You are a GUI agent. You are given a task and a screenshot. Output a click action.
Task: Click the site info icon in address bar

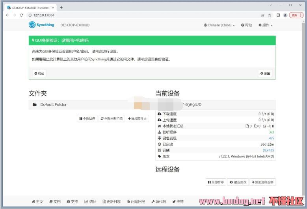(30, 15)
